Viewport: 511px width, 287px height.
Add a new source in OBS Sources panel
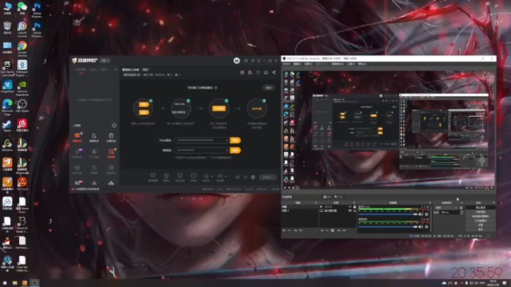click(322, 230)
